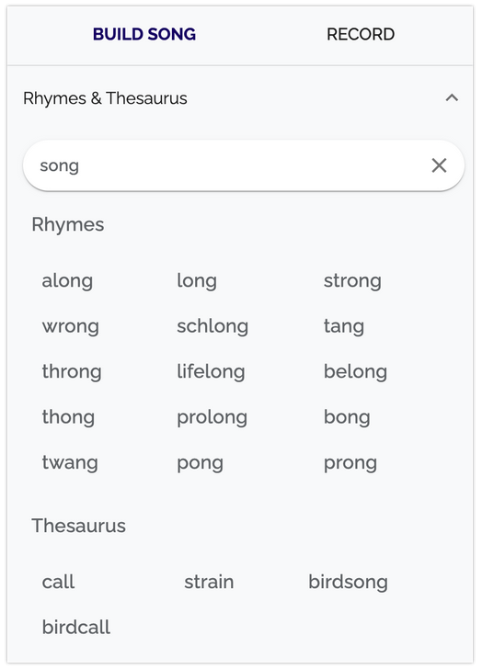The image size is (482, 669).
Task: Select the rhyme 'prolong'
Action: 212,418
